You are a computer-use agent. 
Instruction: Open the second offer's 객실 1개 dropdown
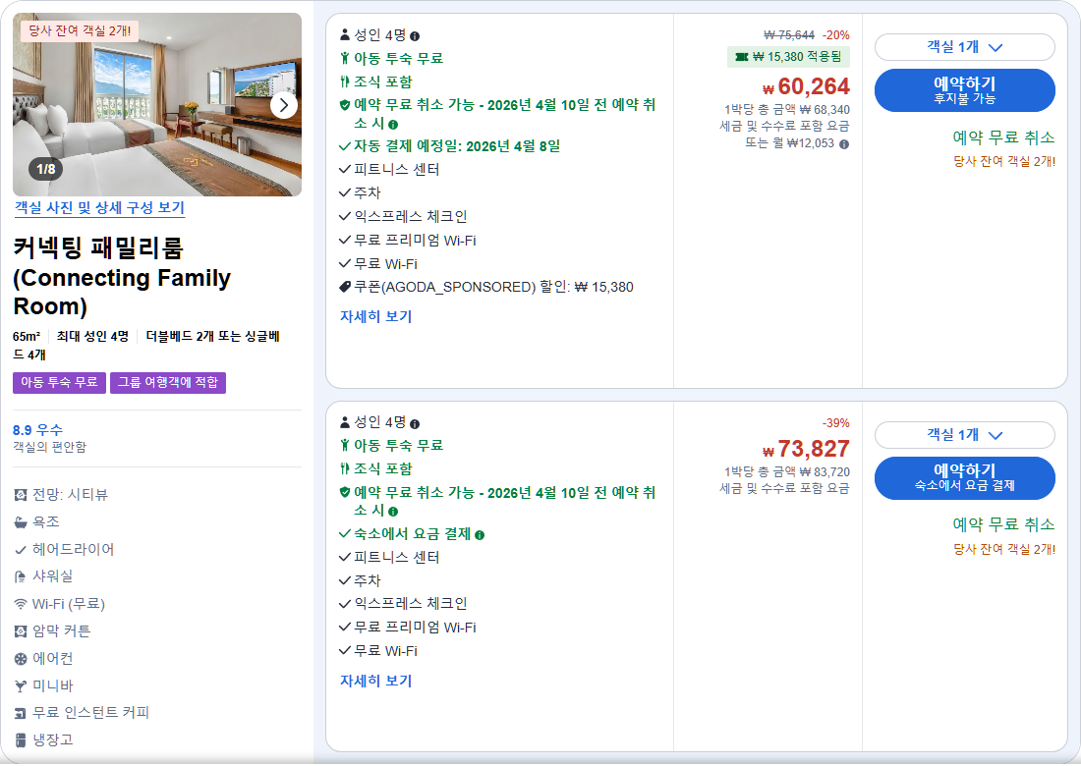coord(965,435)
